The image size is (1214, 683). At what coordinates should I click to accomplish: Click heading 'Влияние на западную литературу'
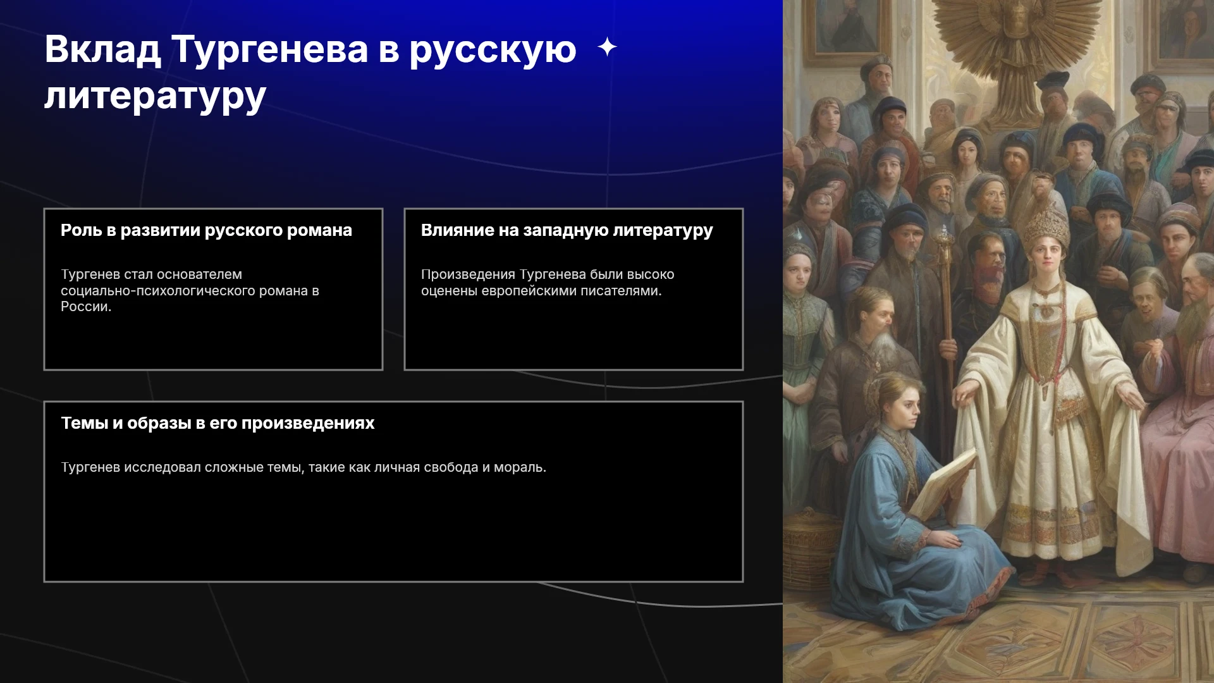tap(567, 230)
